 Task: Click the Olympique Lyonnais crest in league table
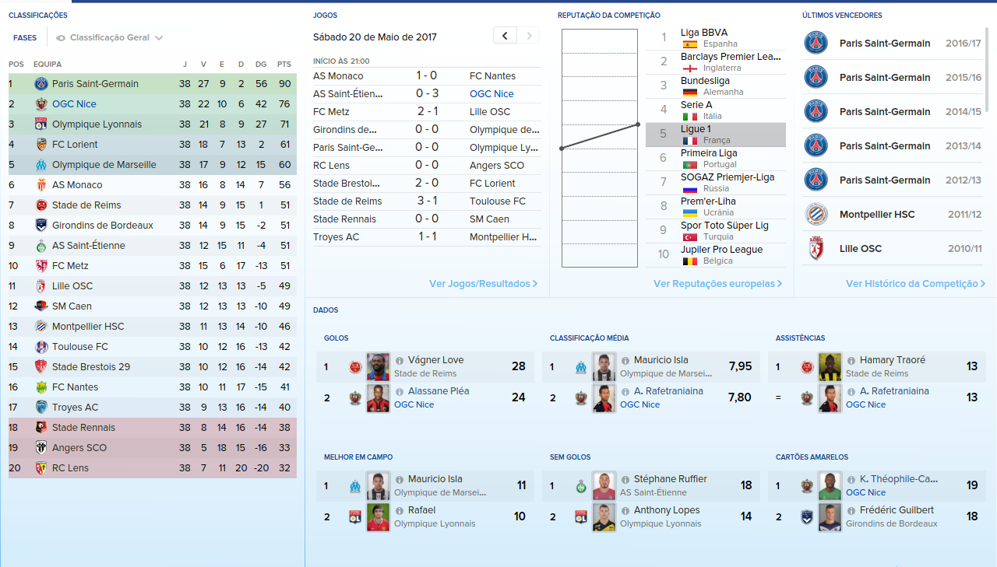click(x=41, y=124)
